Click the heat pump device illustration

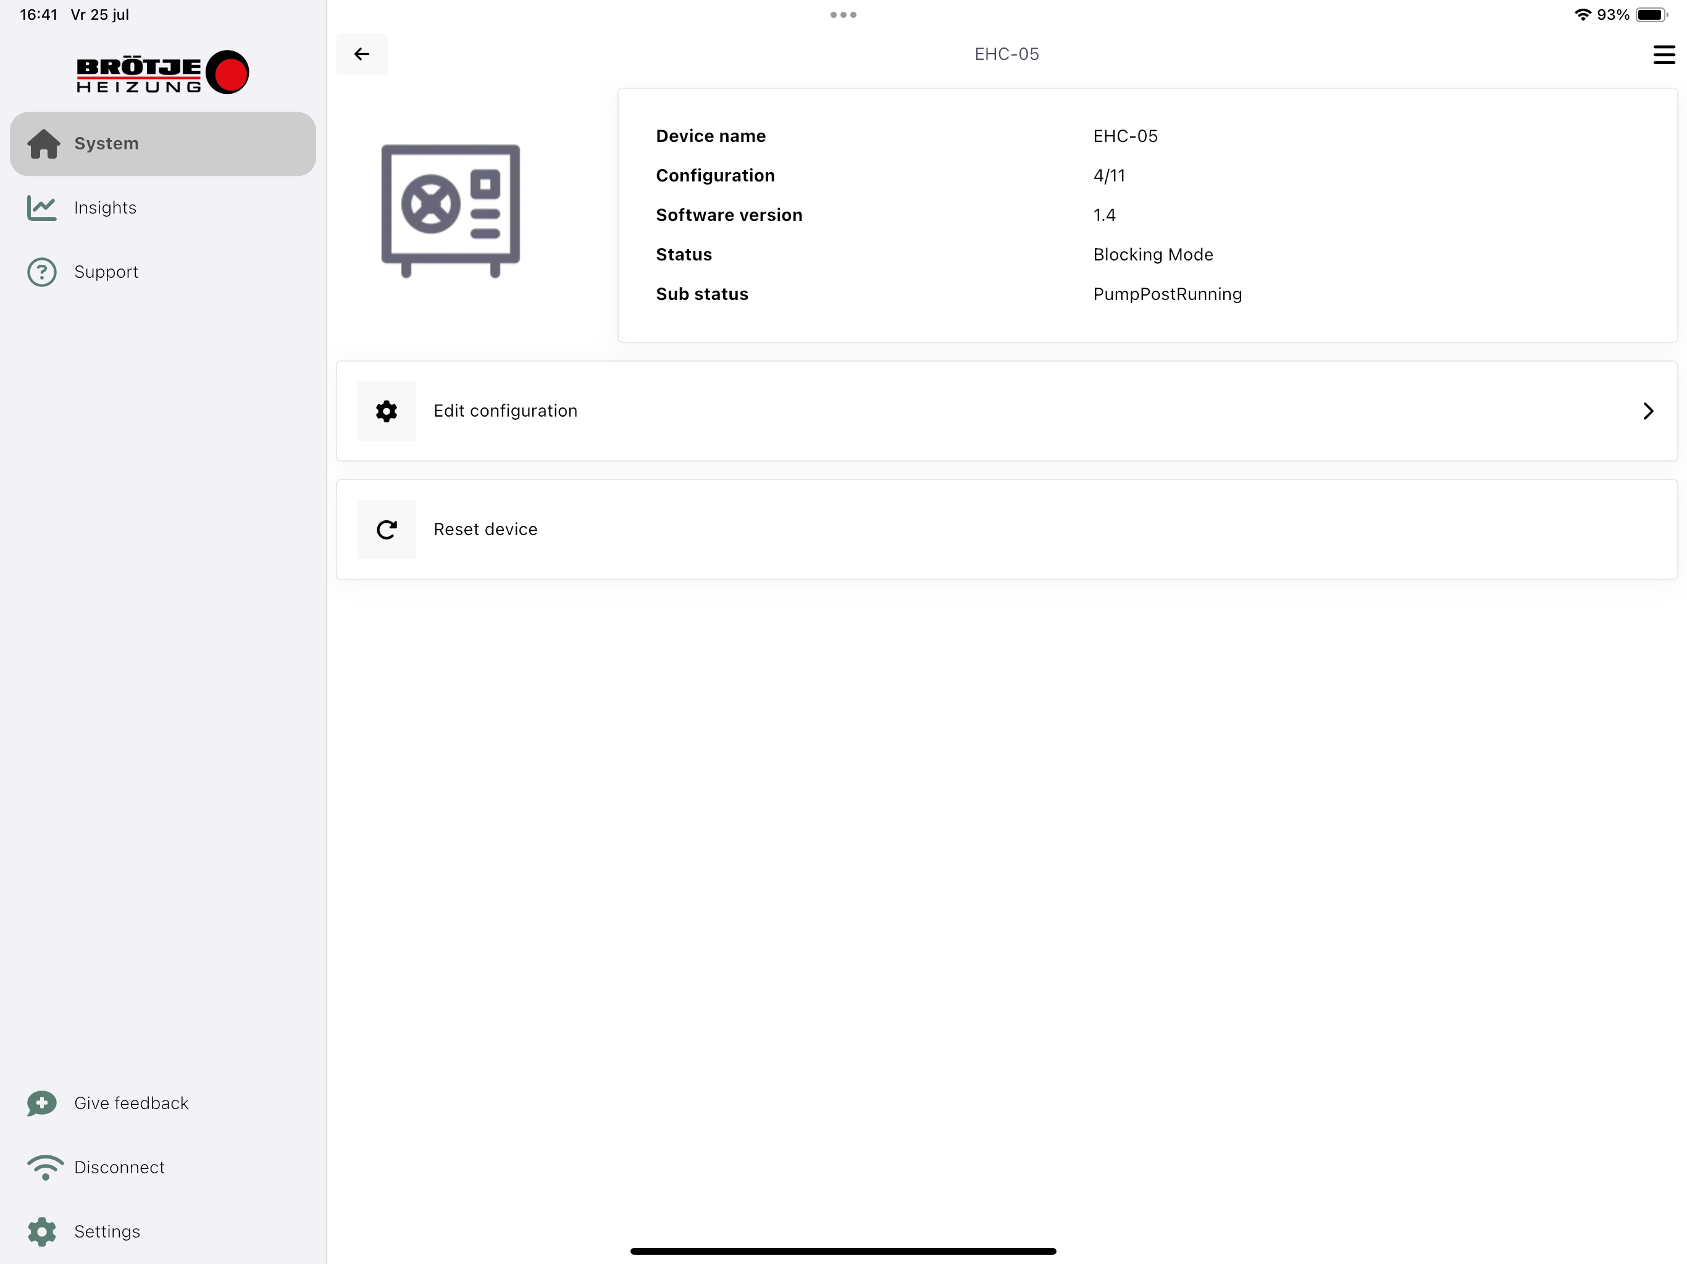tap(451, 210)
